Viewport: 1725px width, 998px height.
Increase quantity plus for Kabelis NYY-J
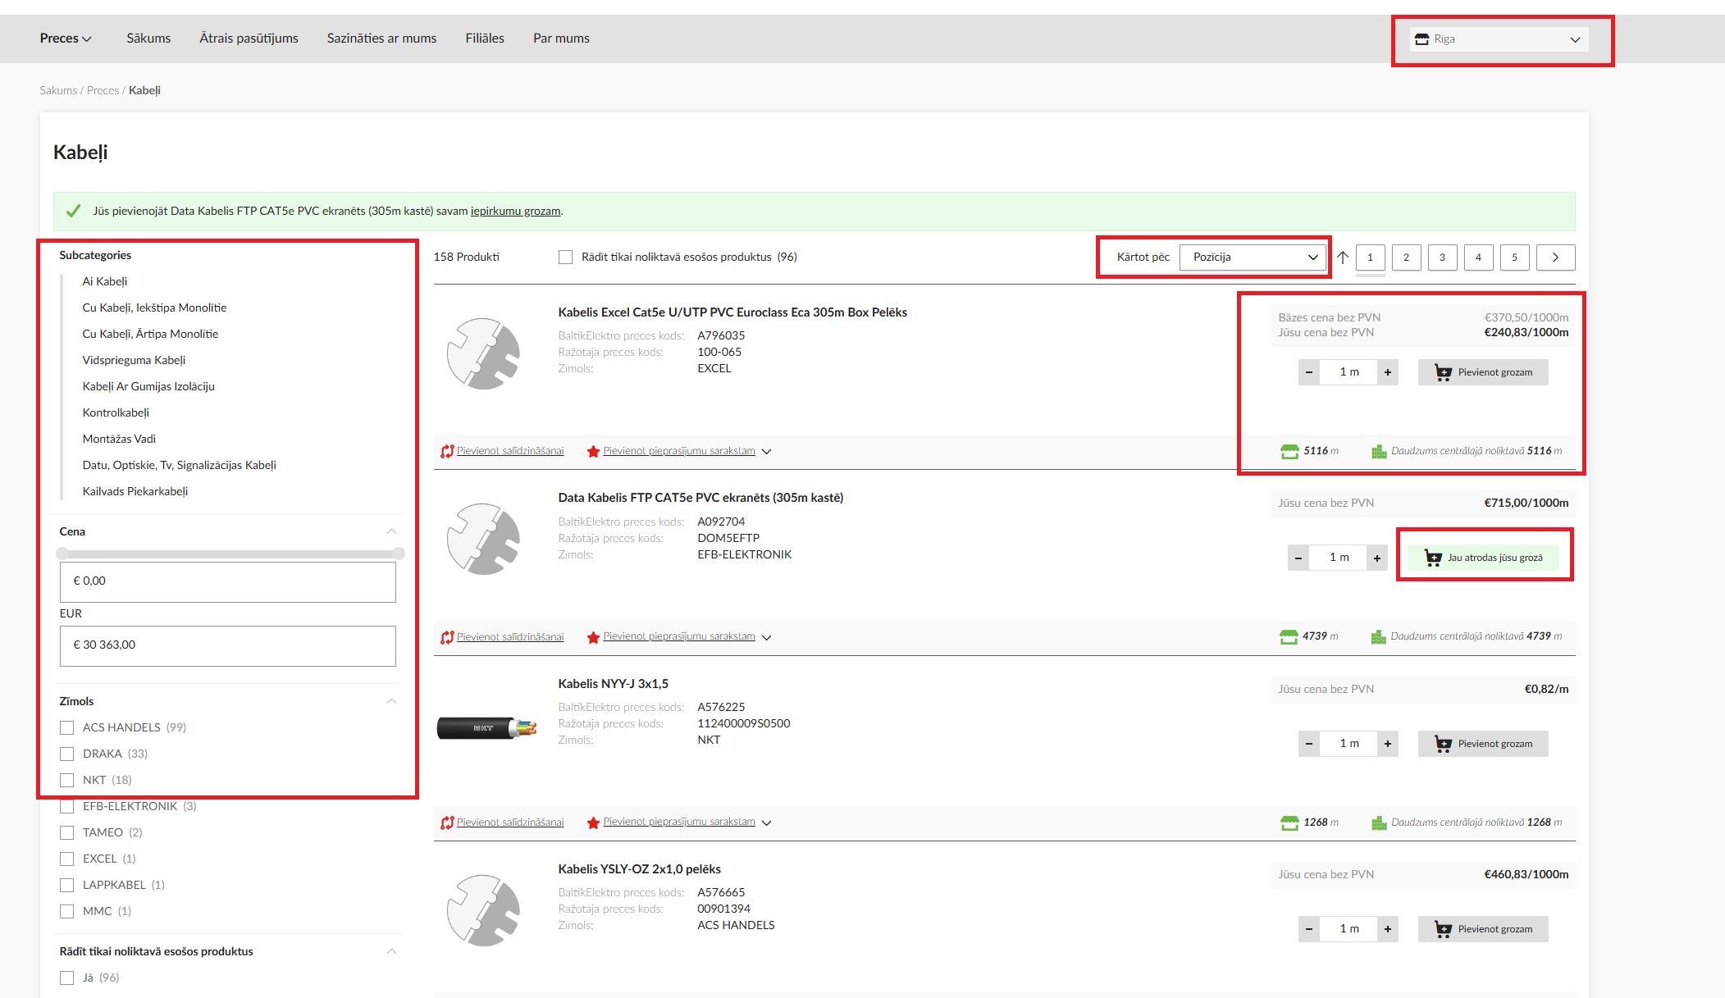click(1388, 744)
